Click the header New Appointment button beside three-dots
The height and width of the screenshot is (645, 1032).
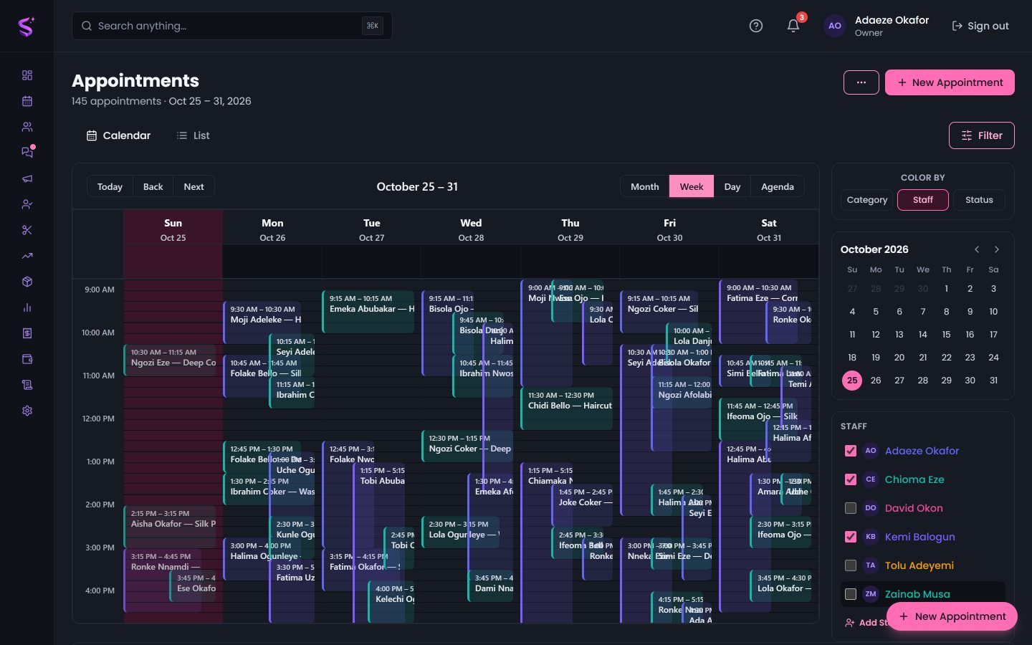click(x=950, y=82)
